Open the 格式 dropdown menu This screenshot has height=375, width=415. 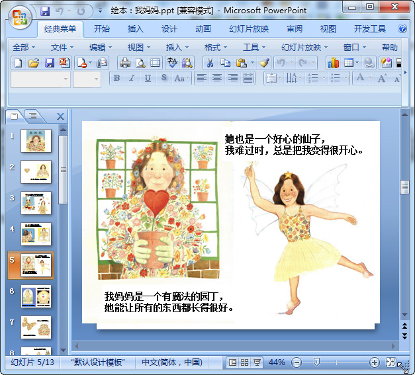coord(216,47)
